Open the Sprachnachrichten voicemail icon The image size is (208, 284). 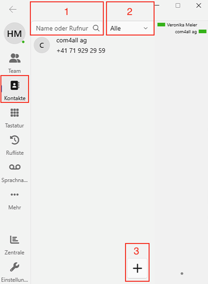coord(15,167)
